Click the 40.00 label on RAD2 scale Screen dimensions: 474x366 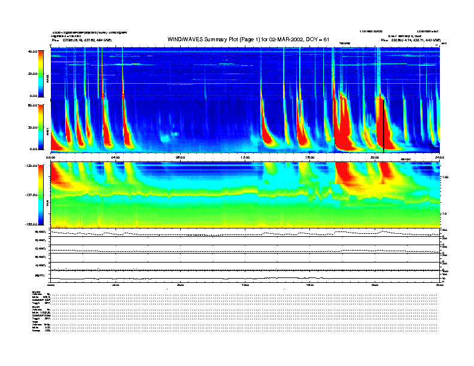tap(33, 51)
